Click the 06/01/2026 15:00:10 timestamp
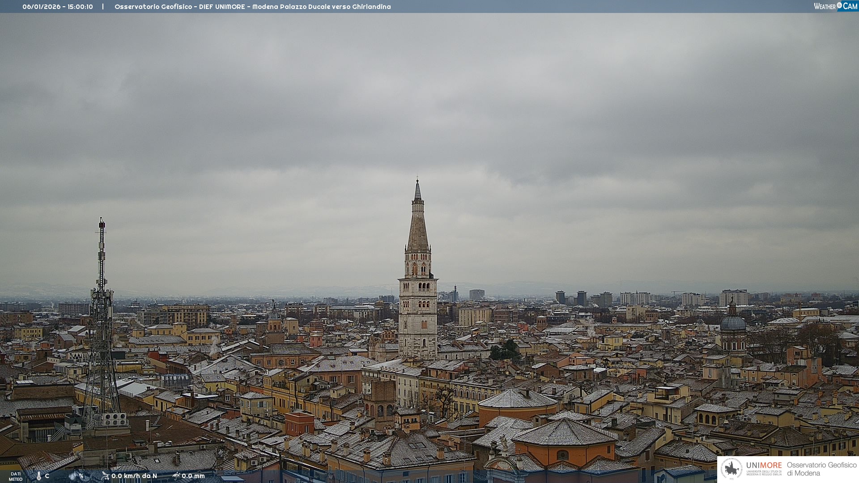 tap(58, 7)
